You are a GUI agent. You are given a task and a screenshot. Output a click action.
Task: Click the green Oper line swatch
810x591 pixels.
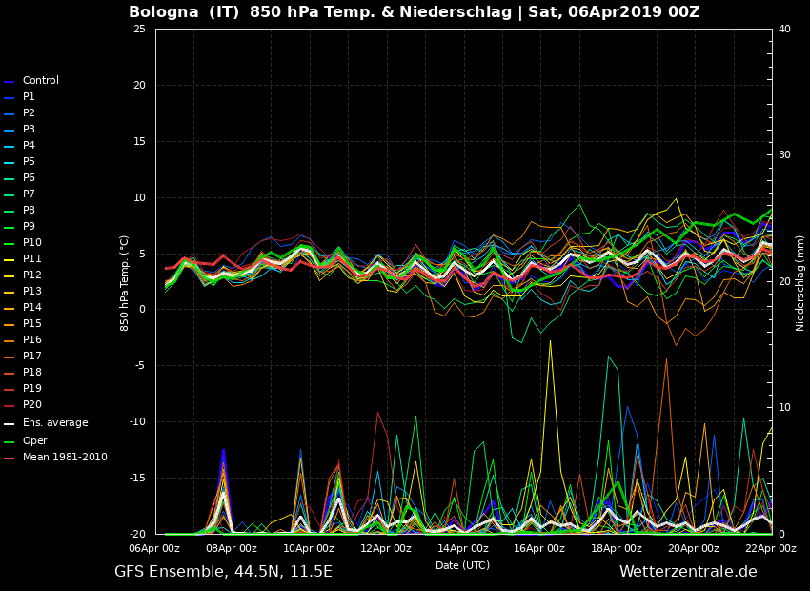click(x=10, y=442)
